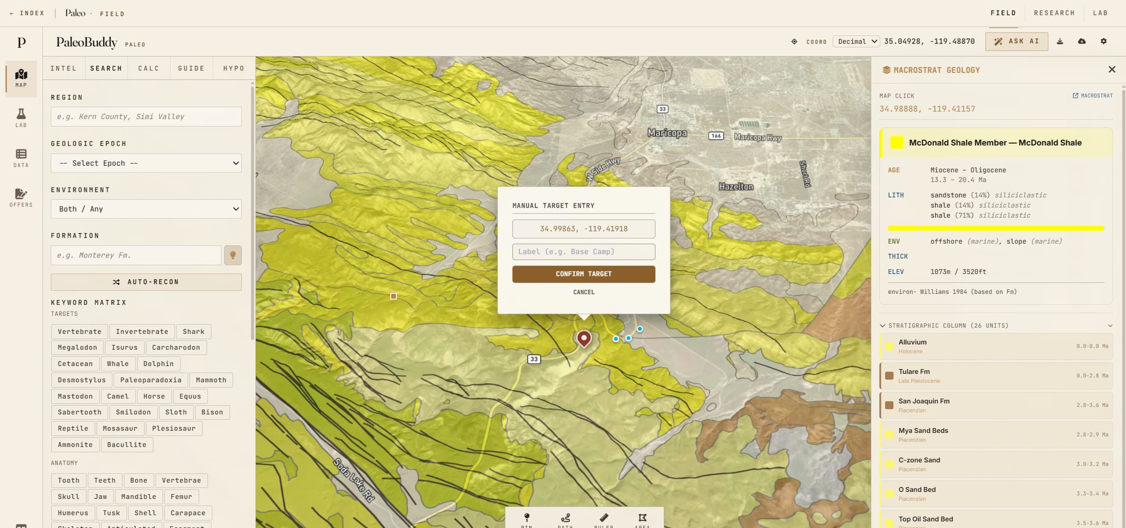Expand the Alluvium unit row
The image size is (1126, 528).
[x=996, y=346]
